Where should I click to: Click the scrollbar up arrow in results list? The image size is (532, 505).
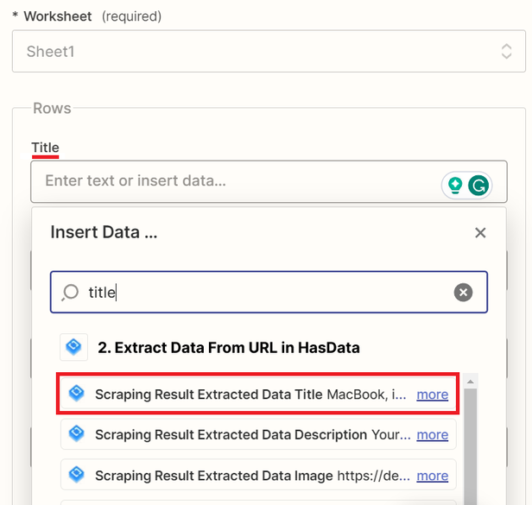tap(470, 382)
